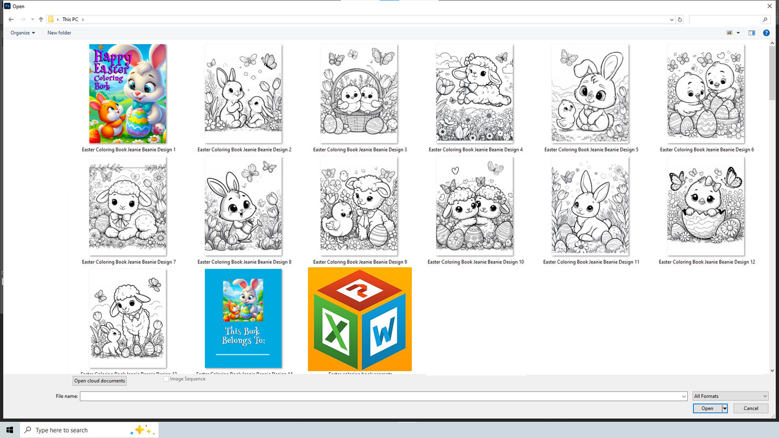Select the Design 4 lamb thumbnail
Image resolution: width=779 pixels, height=438 pixels.
pos(474,93)
